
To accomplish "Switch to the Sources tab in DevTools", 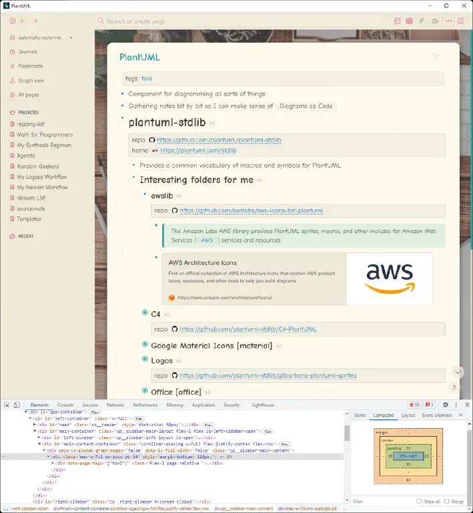I will click(90, 405).
